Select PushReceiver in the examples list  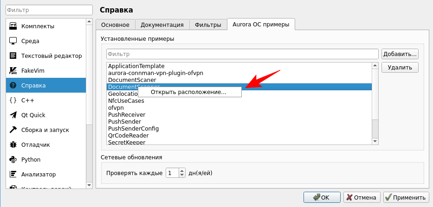pyautogui.click(x=127, y=114)
